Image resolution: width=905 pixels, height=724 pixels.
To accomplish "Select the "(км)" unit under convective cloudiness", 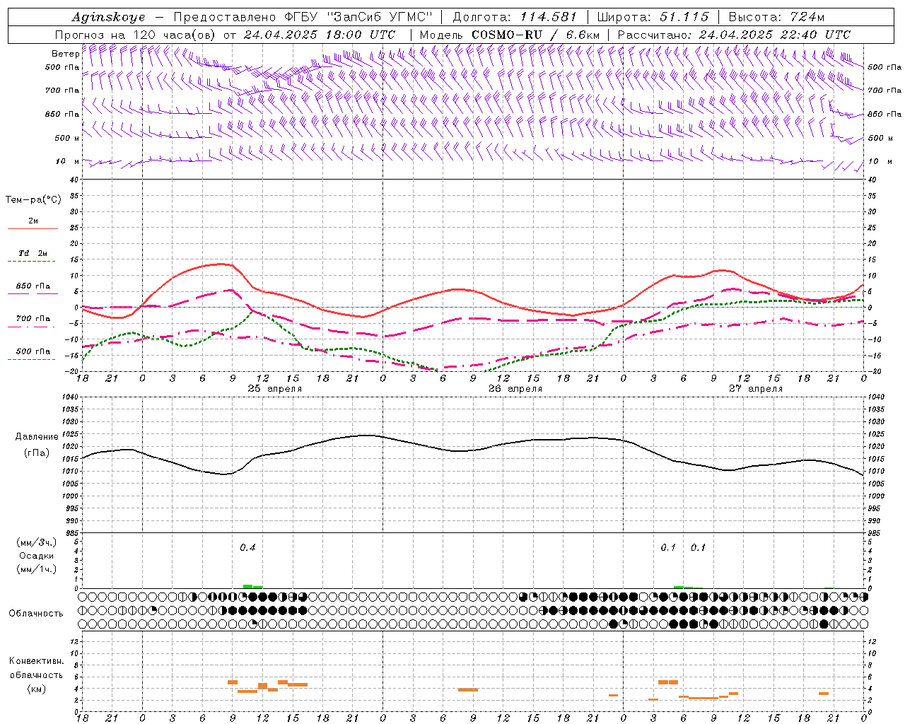I will point(37,689).
